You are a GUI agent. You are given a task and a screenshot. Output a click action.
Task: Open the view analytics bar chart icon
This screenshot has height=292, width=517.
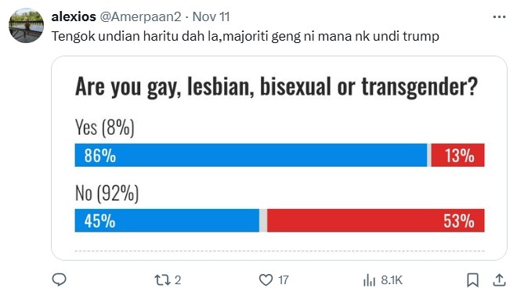point(369,280)
